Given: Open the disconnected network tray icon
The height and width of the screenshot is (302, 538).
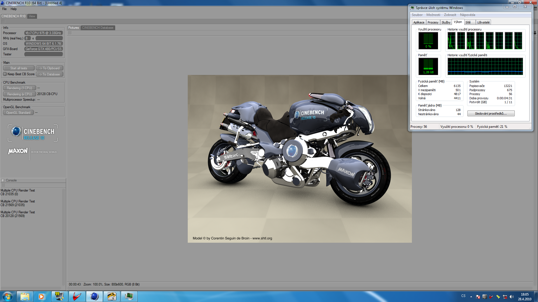Looking at the screenshot, I should pyautogui.click(x=505, y=297).
